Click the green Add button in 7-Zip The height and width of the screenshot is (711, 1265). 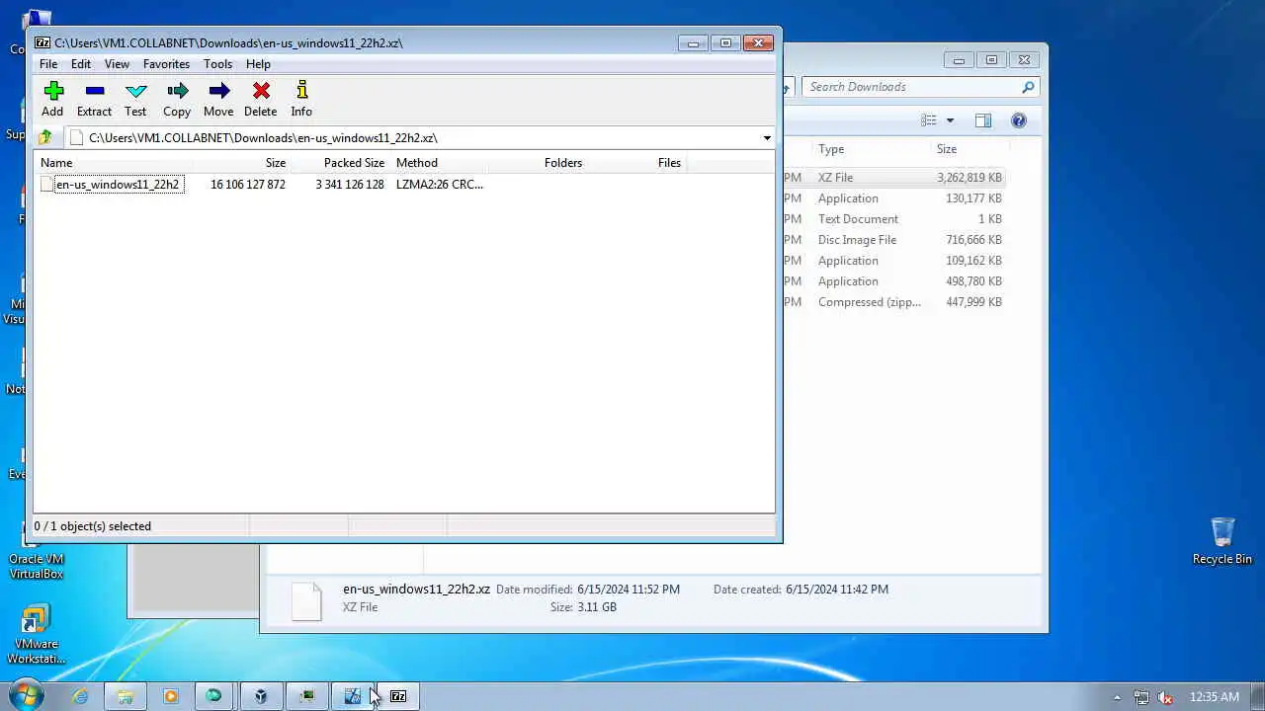tap(53, 99)
